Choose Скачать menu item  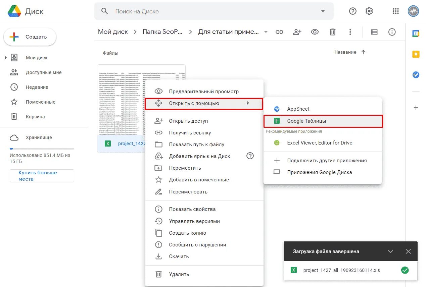click(204, 256)
